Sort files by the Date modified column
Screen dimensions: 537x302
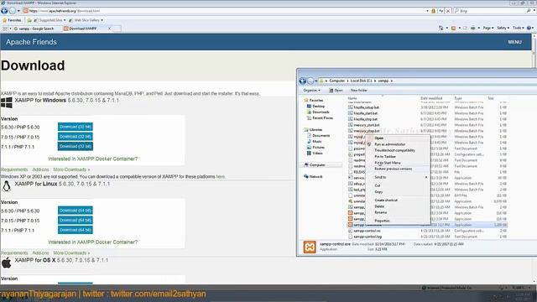[431, 98]
